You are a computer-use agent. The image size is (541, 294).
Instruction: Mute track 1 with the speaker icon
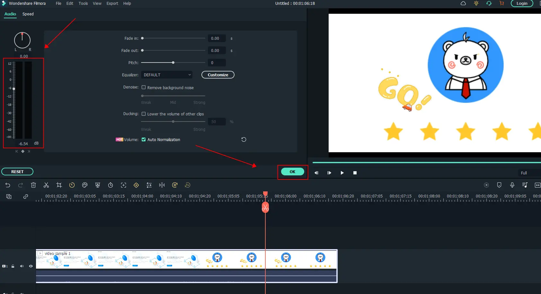[22, 266]
